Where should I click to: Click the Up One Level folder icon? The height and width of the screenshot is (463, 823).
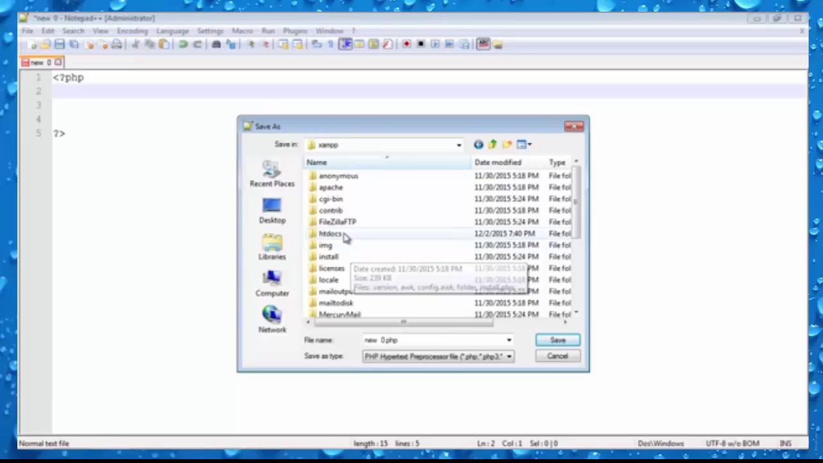[493, 145]
